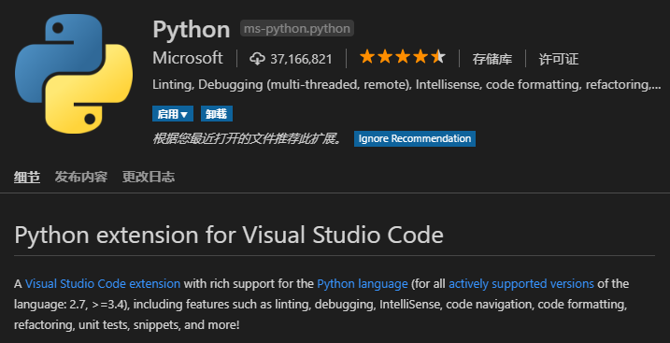Switch to the 发布内容 tab
670x343 pixels.
pyautogui.click(x=81, y=177)
